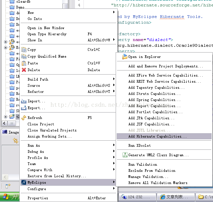
Task: Choose Add and Remove Project Deployments
Action: 164,66
